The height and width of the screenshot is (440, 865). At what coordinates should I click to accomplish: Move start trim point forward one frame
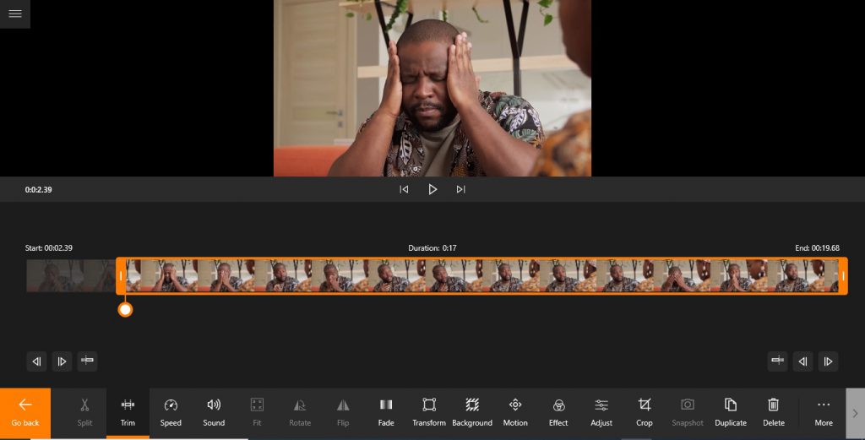(x=62, y=361)
